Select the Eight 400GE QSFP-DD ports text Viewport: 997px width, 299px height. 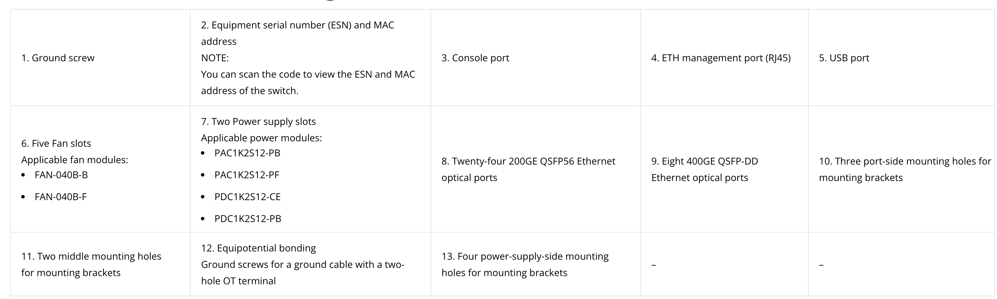click(705, 169)
